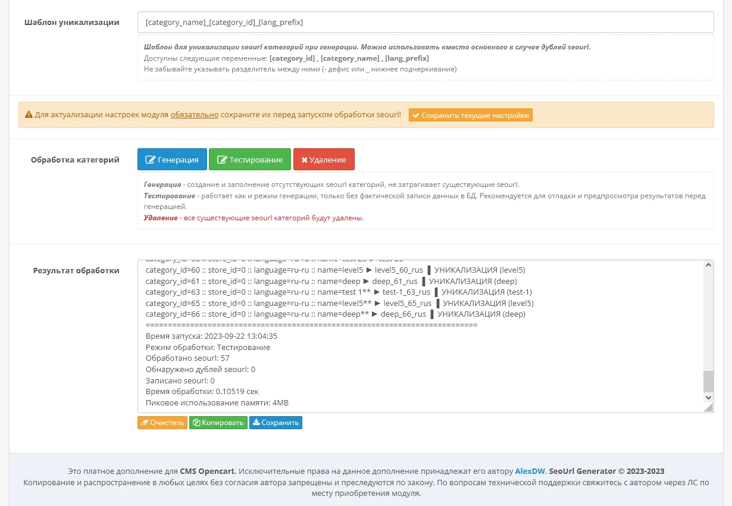Click the copy icon on Копировать button
Screen dimensions: 732x506
click(196, 423)
